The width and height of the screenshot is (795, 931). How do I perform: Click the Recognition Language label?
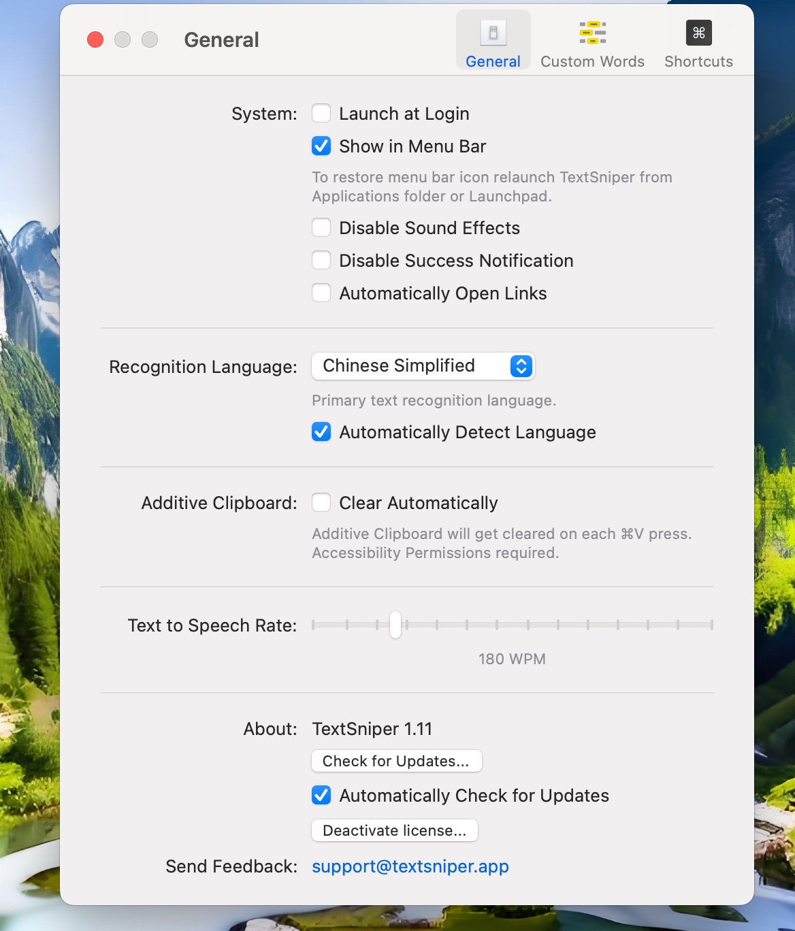203,367
